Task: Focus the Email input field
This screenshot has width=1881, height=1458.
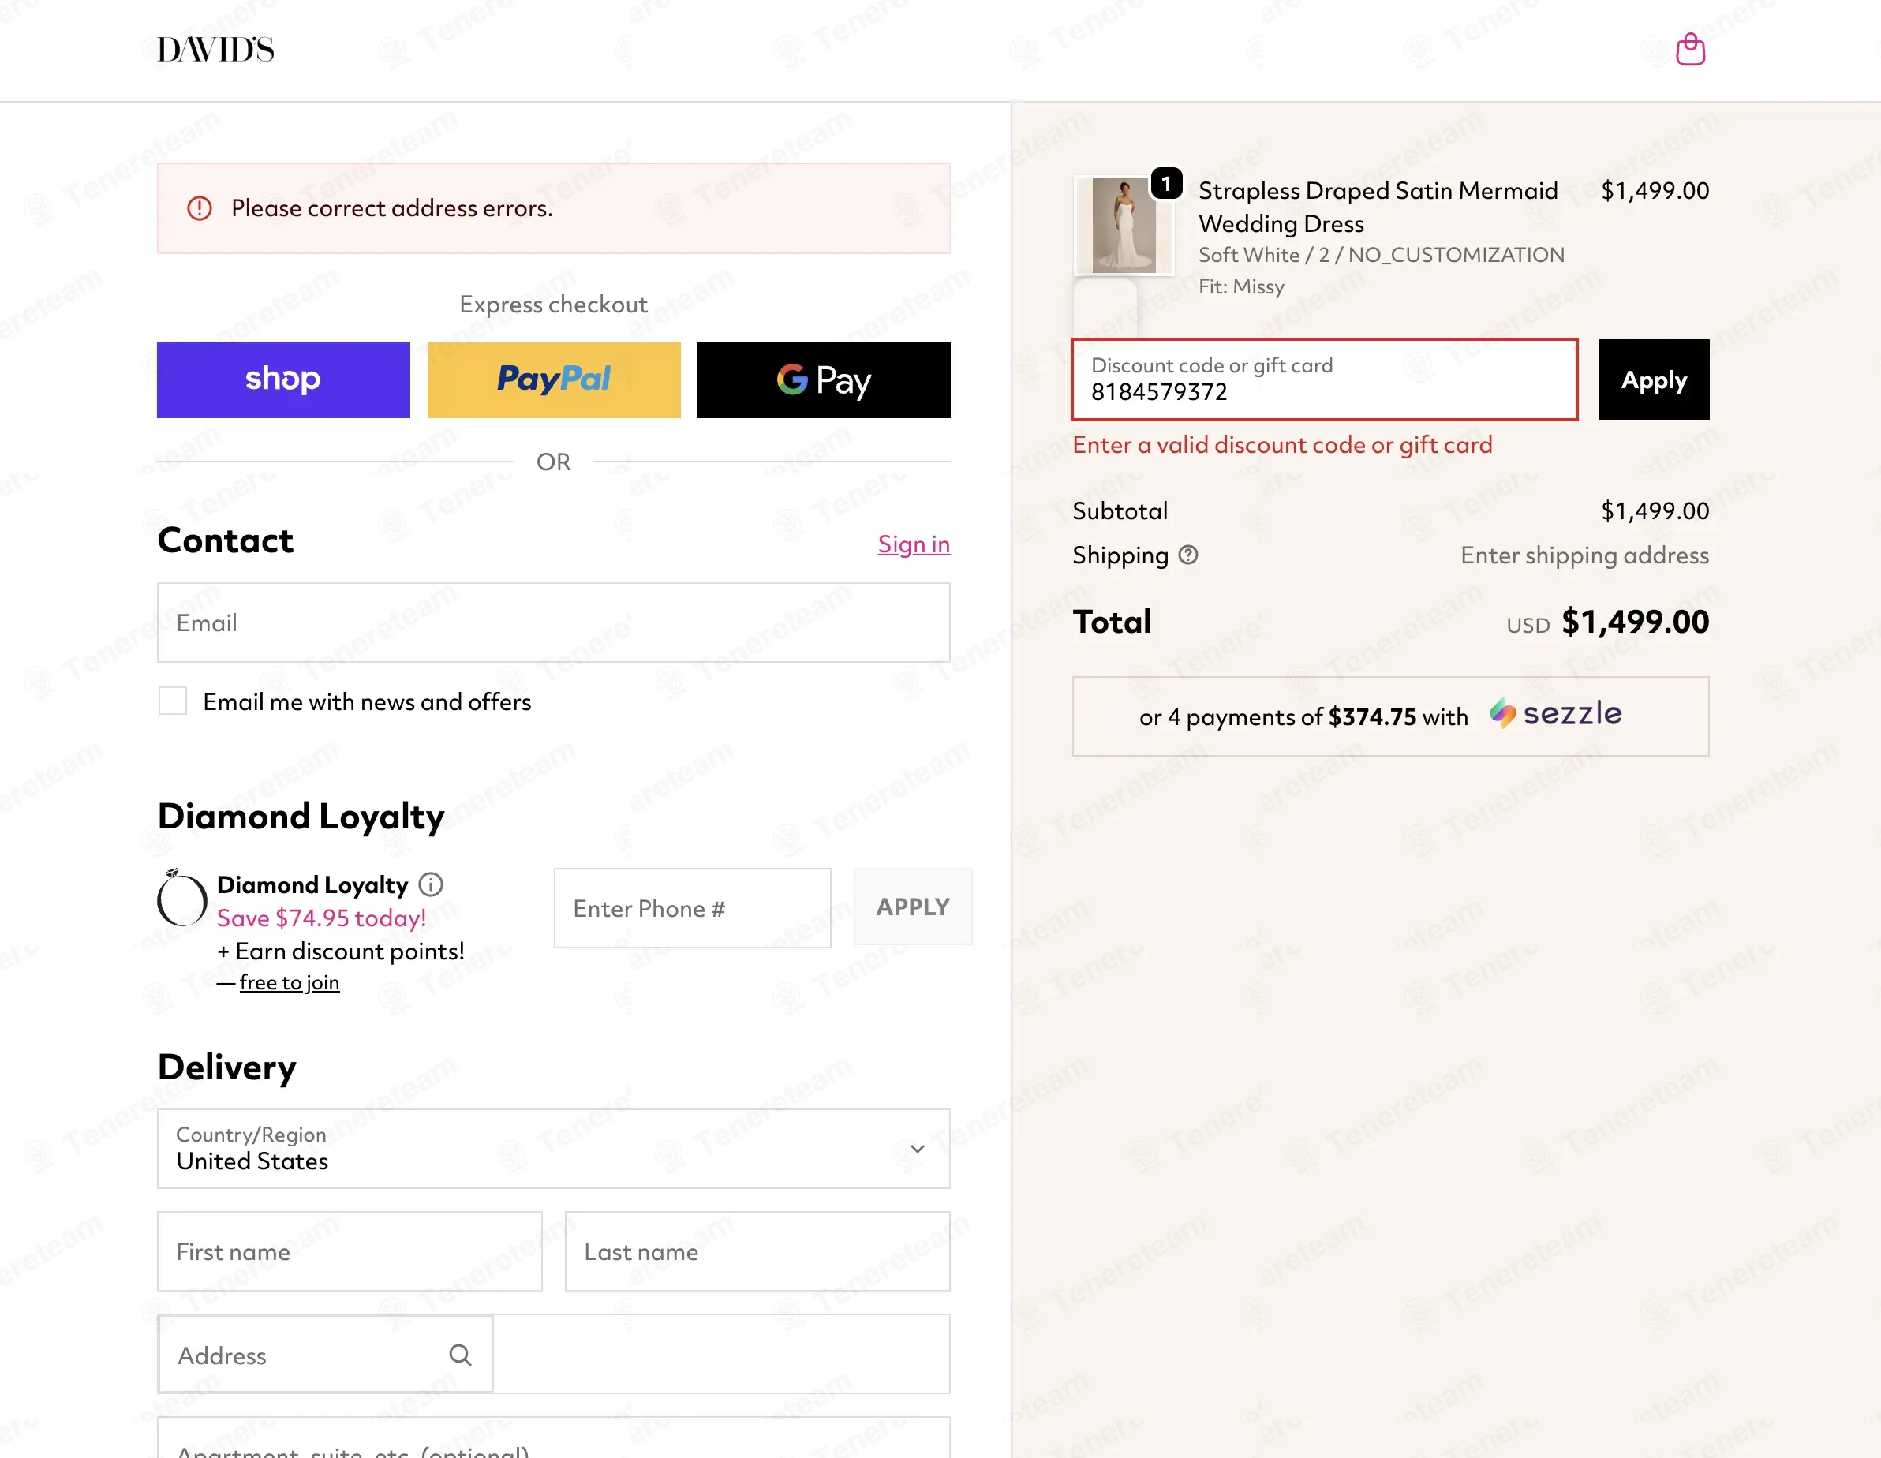Action: 554,622
